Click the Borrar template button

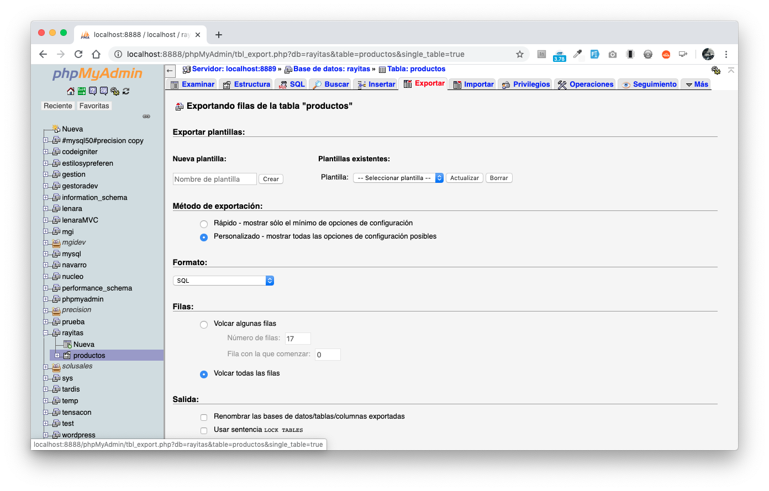click(499, 178)
